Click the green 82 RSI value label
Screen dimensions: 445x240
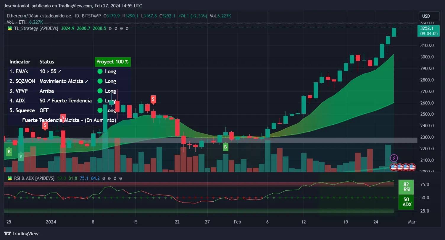point(406,187)
